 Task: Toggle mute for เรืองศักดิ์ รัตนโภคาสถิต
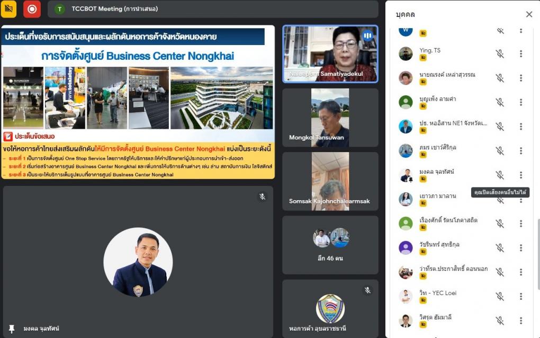click(x=500, y=224)
